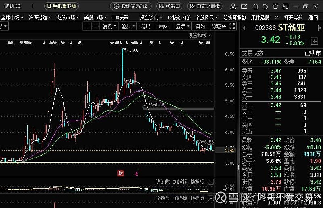Click the red 财 financial marker
Image resolution: width=323 pixels, height=208 pixels.
[x=120, y=173]
